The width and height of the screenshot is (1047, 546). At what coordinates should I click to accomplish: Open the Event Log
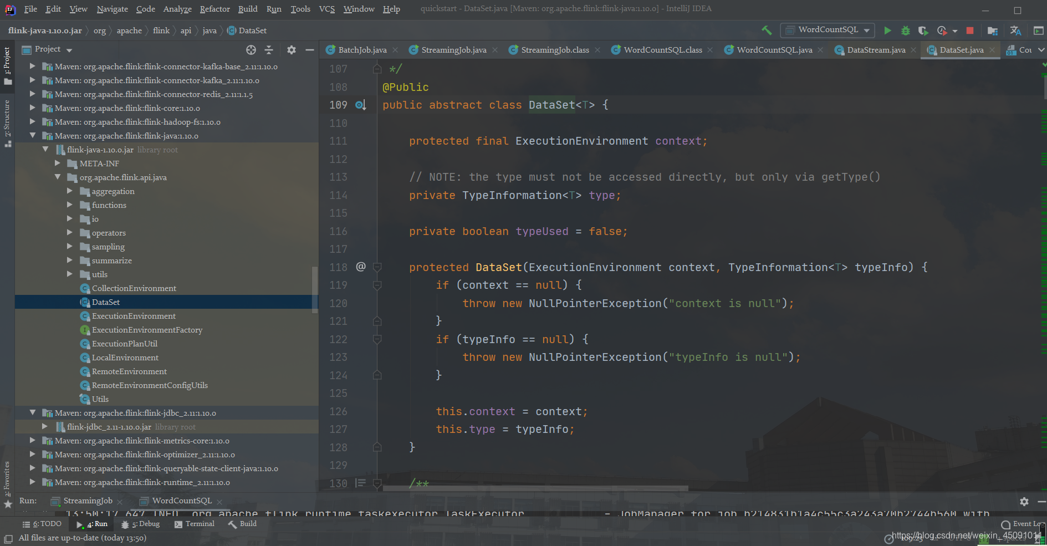point(1023,524)
